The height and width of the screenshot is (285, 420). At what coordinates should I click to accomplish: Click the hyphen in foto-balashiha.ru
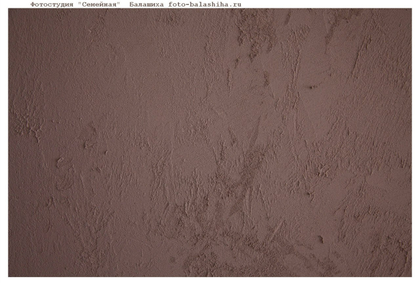187,4
